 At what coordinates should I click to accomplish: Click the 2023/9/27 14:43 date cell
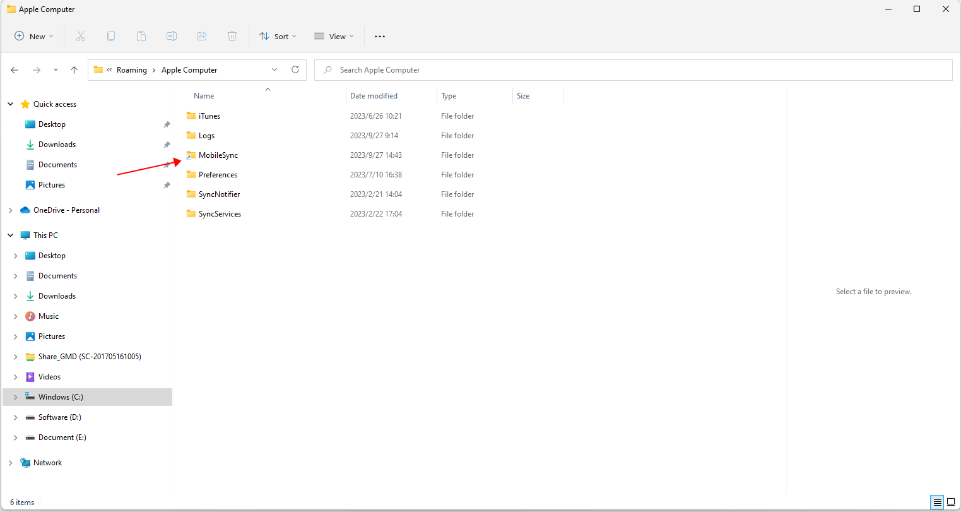tap(376, 155)
